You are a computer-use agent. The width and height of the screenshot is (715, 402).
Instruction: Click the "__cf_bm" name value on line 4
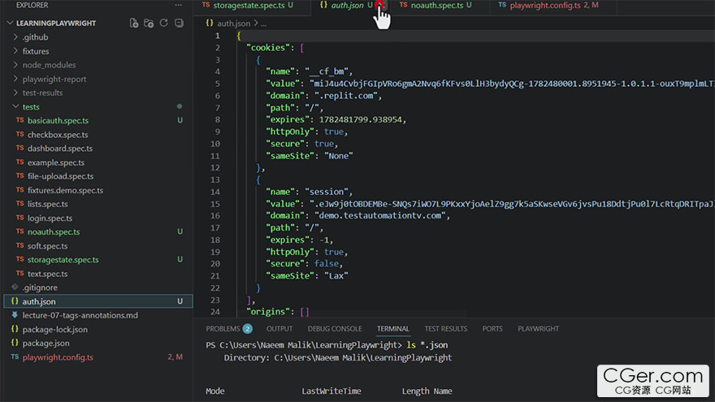326,71
